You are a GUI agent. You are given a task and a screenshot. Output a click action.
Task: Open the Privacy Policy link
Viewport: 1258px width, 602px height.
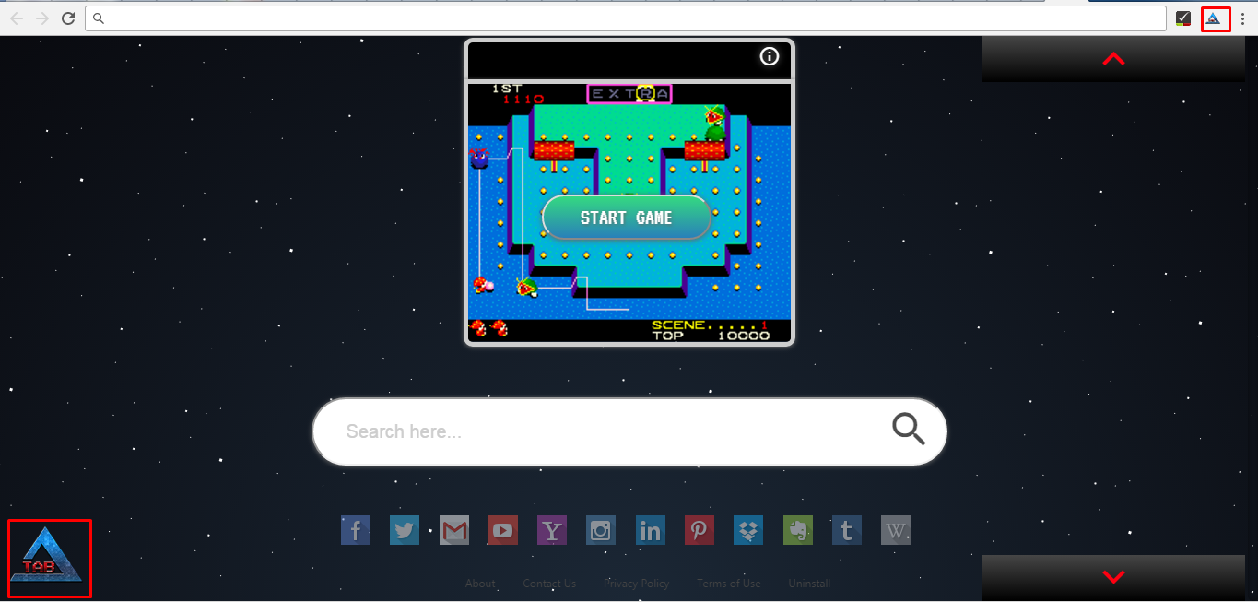pyautogui.click(x=636, y=584)
